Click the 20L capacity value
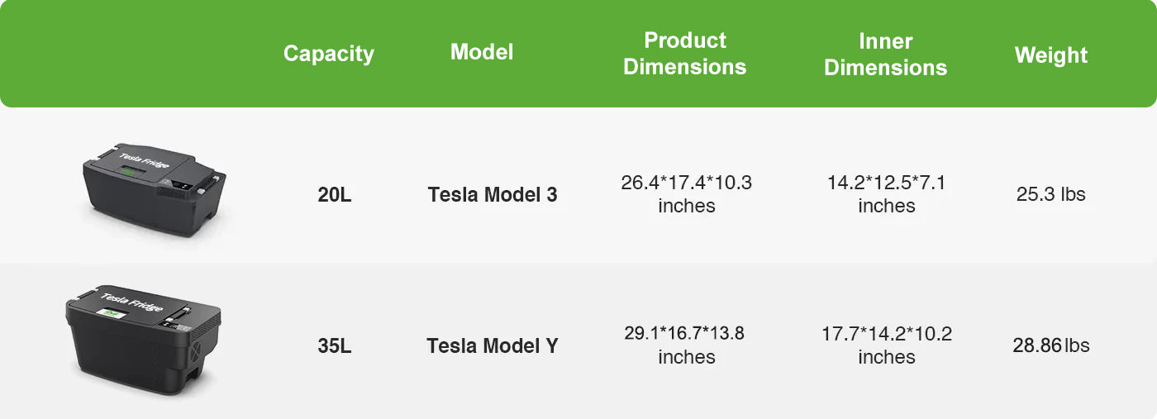The width and height of the screenshot is (1157, 419). [x=335, y=196]
